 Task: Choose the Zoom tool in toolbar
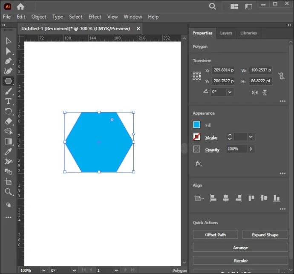[x=8, y=192]
